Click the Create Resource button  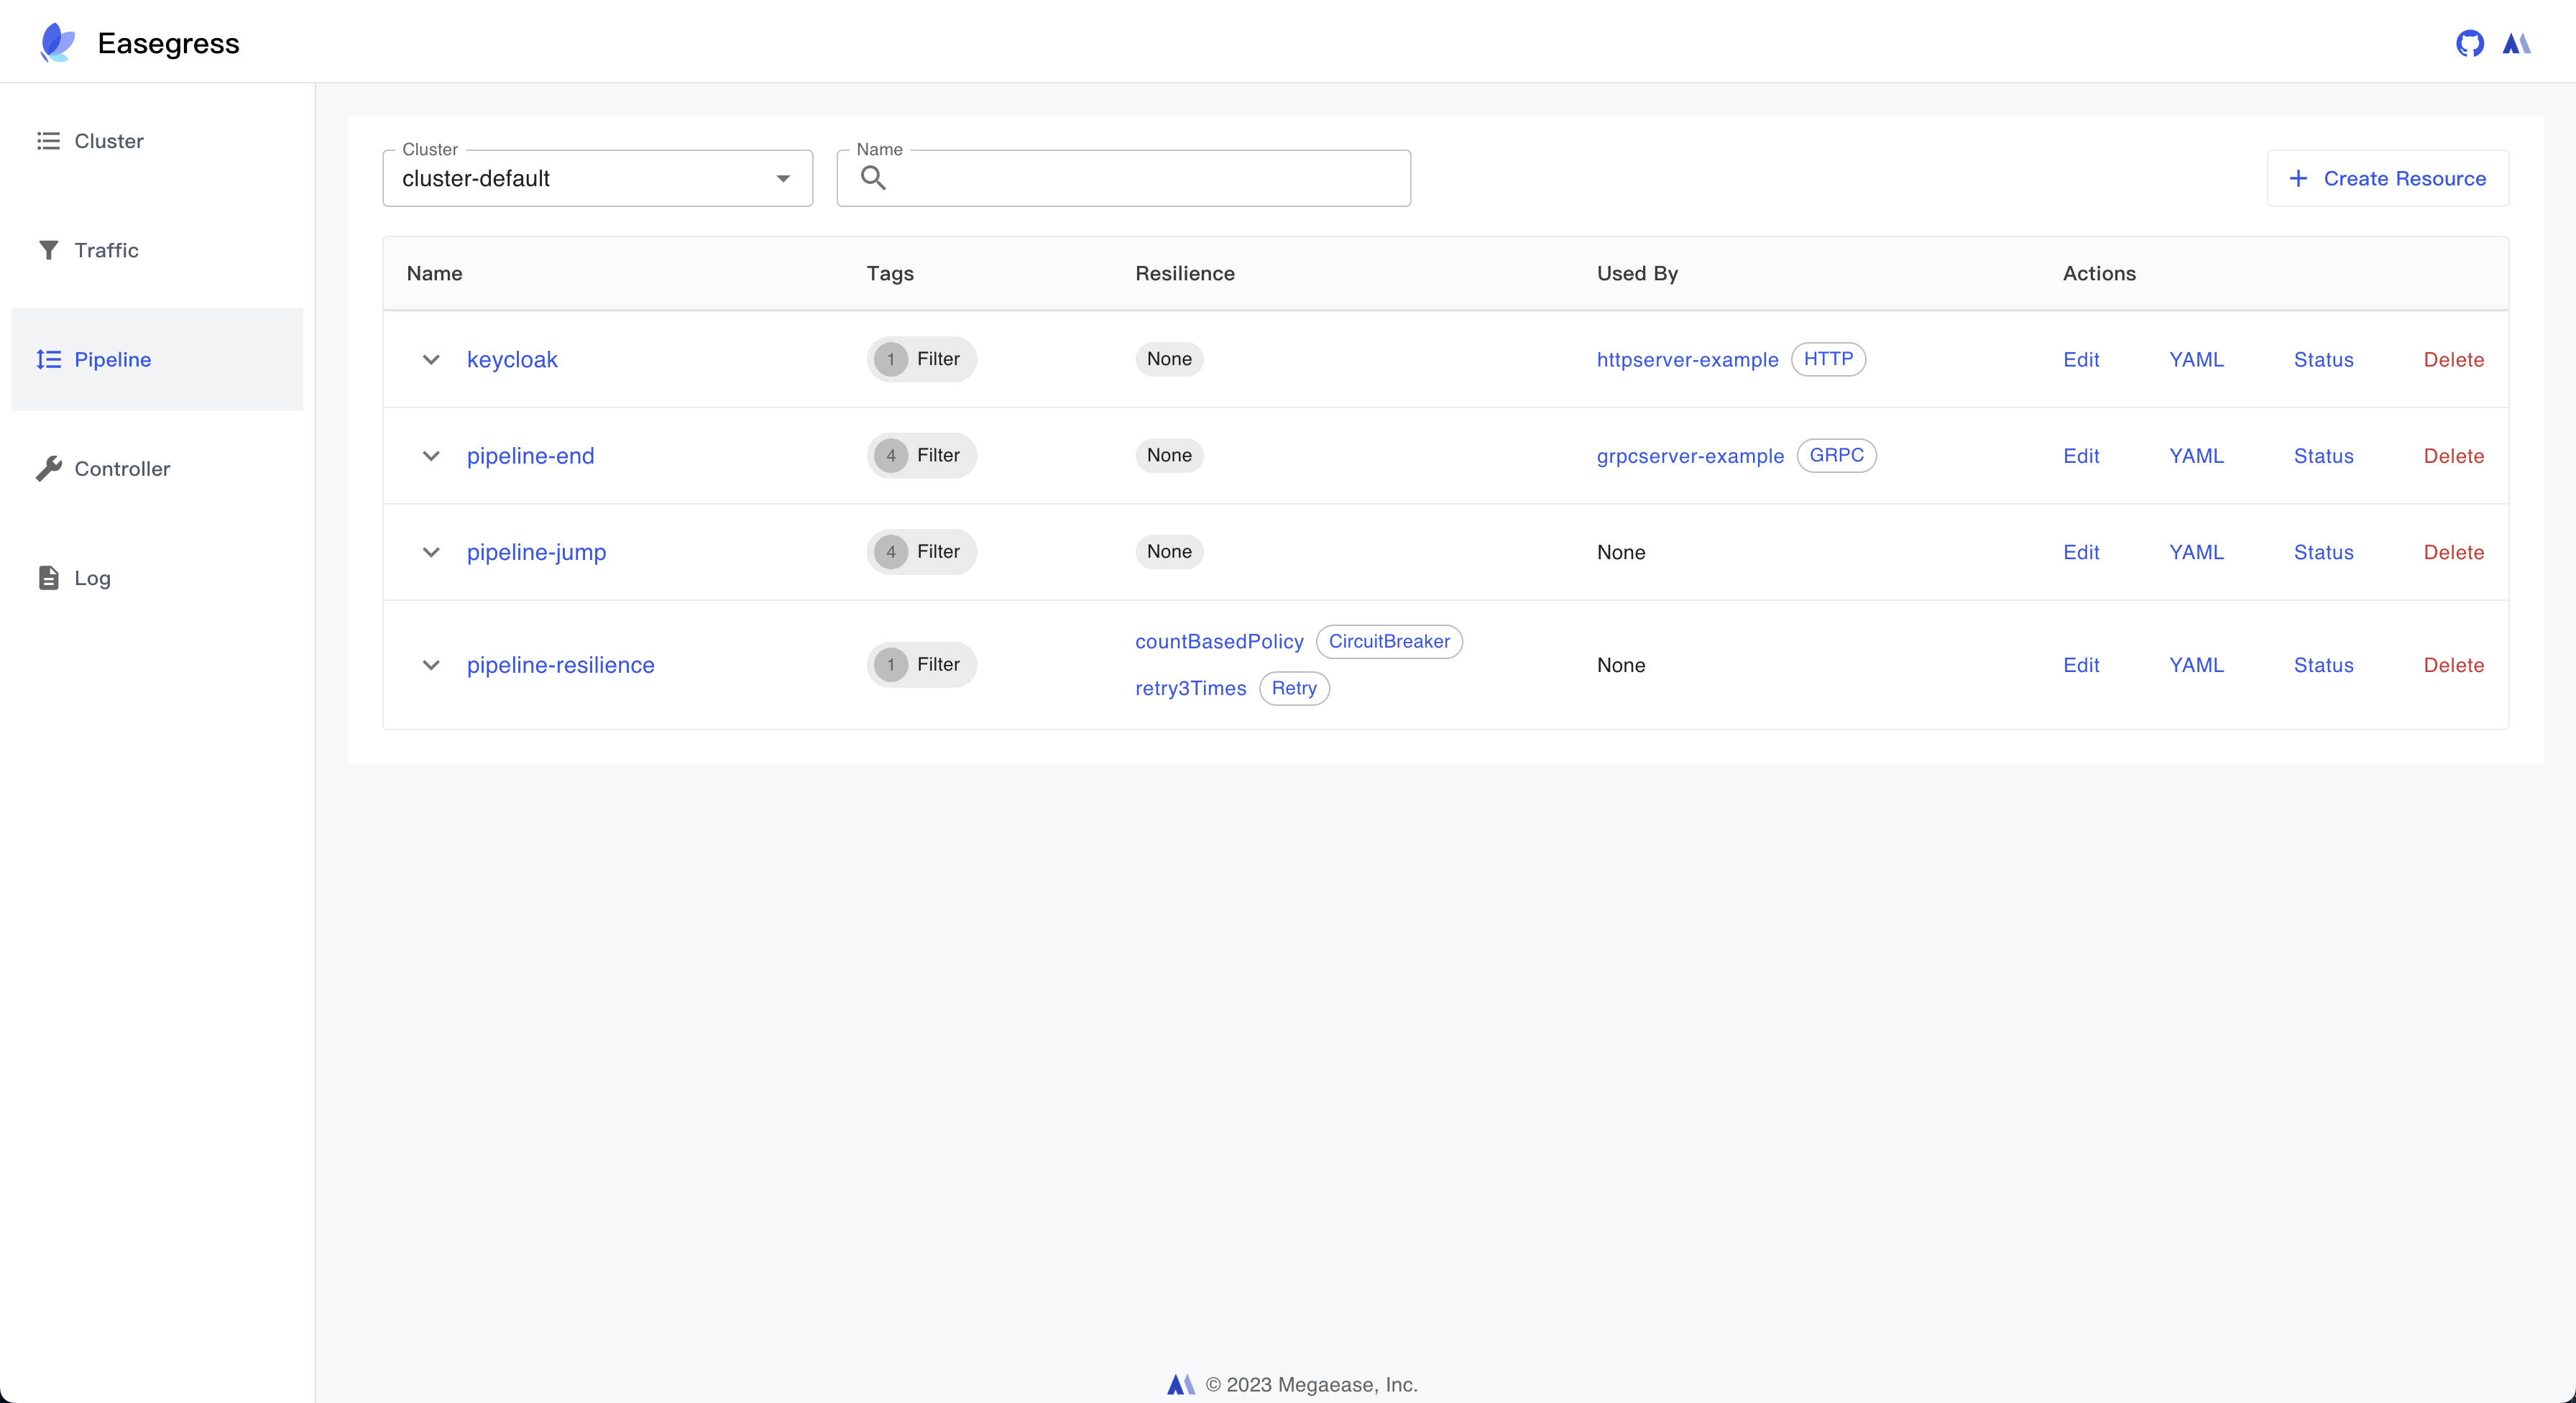pyautogui.click(x=2387, y=179)
